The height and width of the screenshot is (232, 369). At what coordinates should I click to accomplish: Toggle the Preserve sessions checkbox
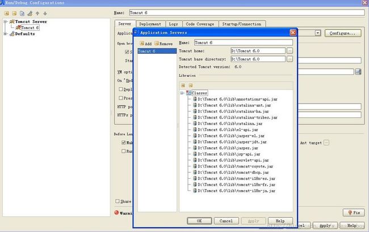pyautogui.click(x=121, y=98)
